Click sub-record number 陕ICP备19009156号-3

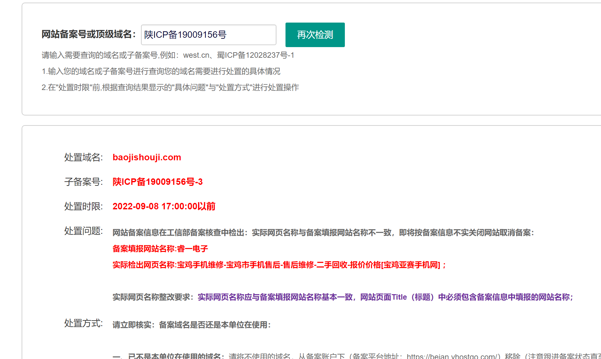tap(157, 182)
